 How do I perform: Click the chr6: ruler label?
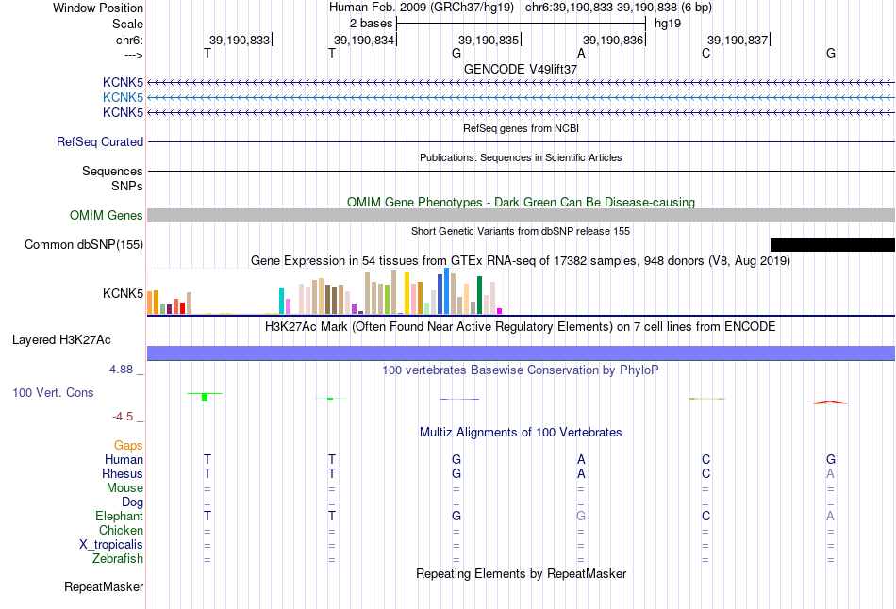click(x=129, y=40)
